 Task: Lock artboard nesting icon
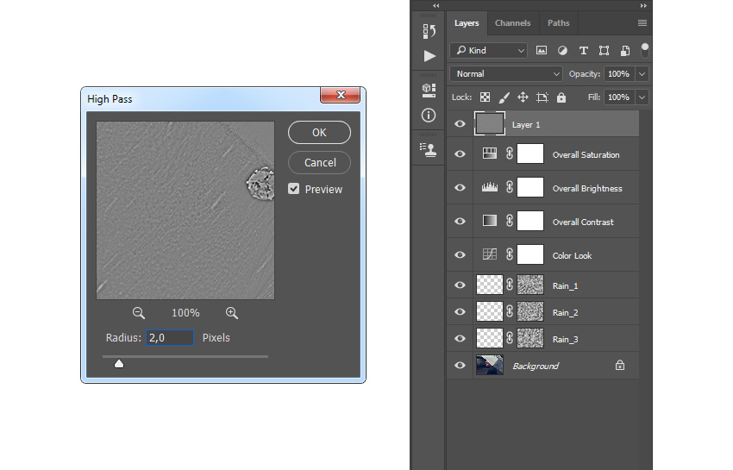(542, 97)
